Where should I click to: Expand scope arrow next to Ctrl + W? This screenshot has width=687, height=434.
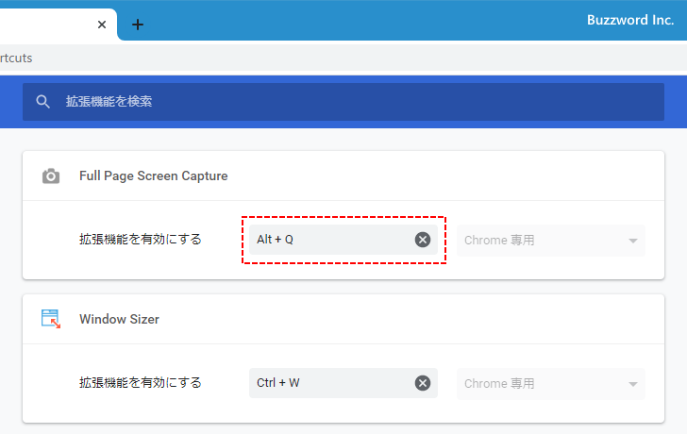coord(632,384)
